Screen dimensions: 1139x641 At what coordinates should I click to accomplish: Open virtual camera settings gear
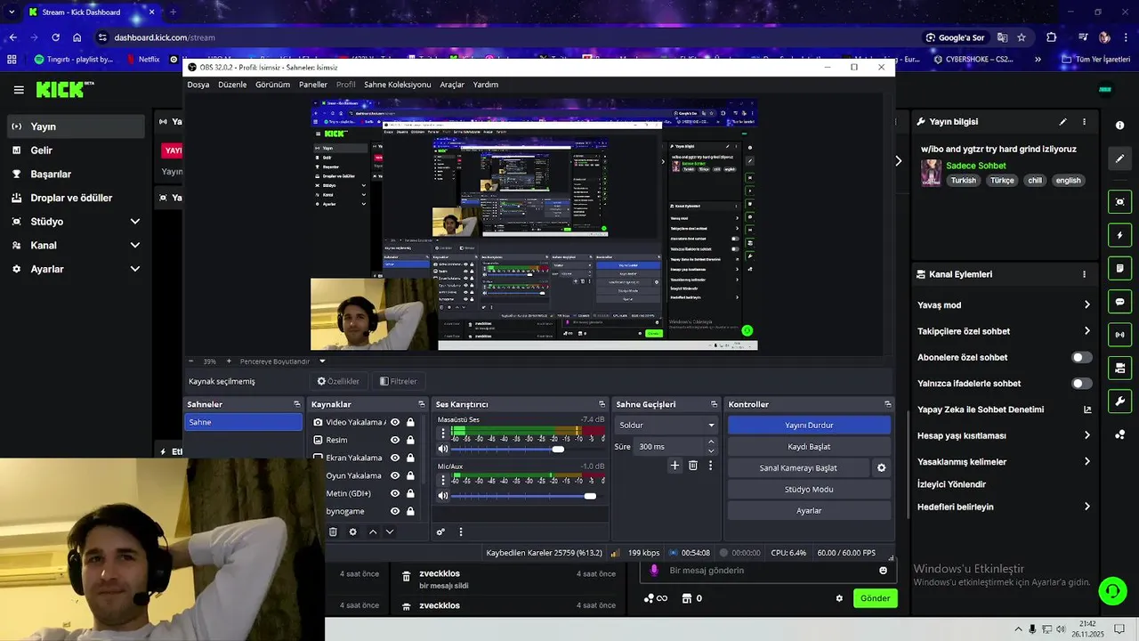pyautogui.click(x=882, y=467)
